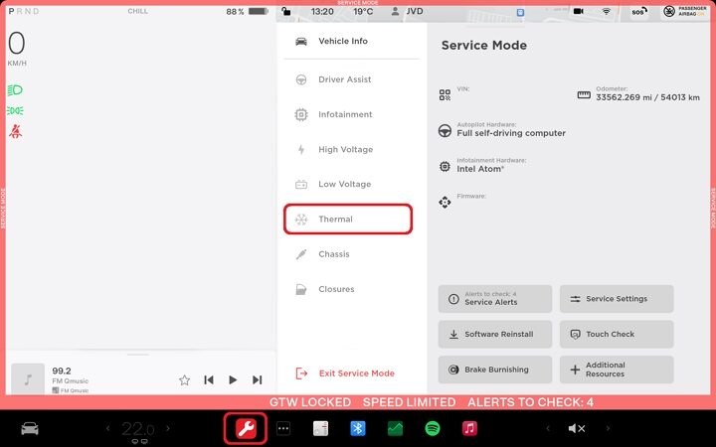The width and height of the screenshot is (716, 447).
Task: Play the current radio station
Action: click(x=233, y=379)
